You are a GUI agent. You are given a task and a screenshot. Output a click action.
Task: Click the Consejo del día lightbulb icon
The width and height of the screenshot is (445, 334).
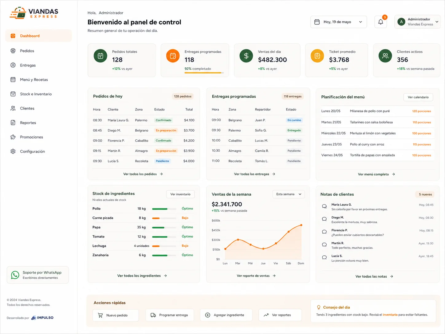[319, 307]
